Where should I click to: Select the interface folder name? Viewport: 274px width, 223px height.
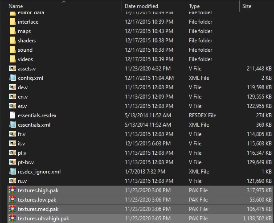(28, 22)
